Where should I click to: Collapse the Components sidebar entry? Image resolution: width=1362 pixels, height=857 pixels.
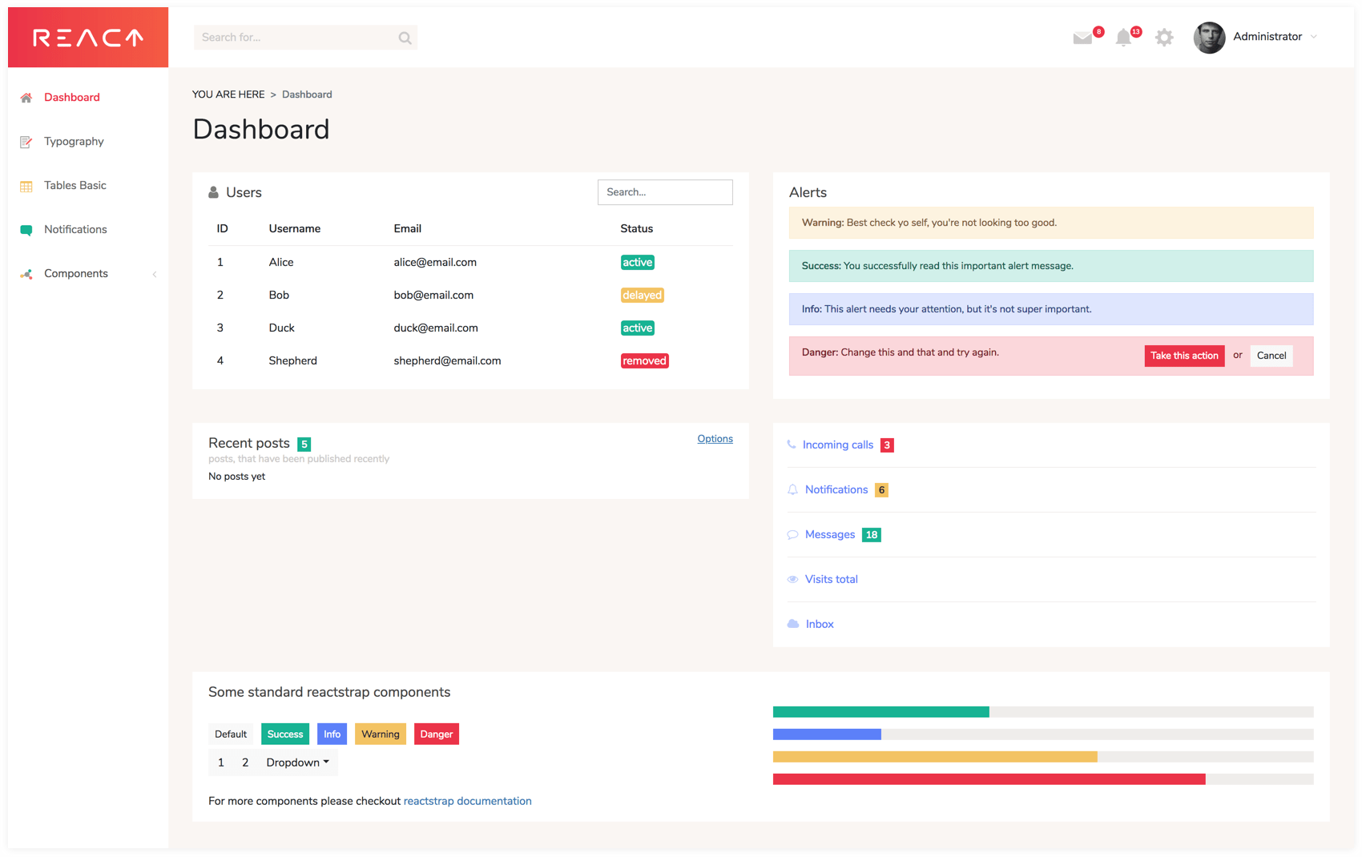(x=155, y=273)
